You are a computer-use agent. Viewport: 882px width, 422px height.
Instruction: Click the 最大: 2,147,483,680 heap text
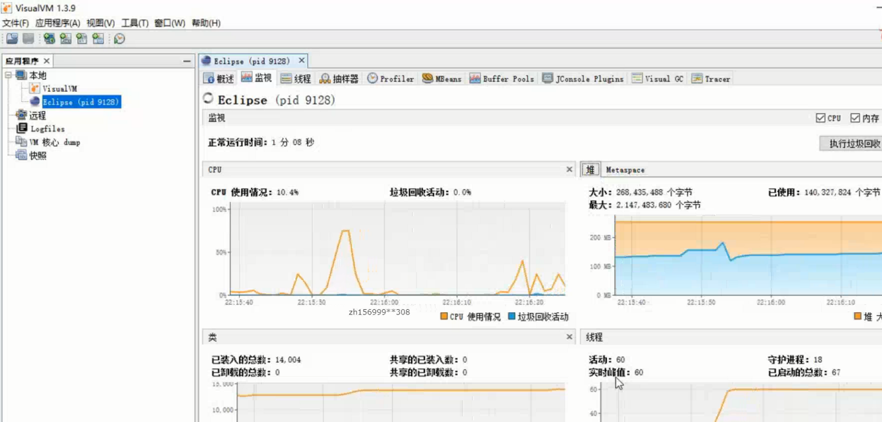click(645, 205)
